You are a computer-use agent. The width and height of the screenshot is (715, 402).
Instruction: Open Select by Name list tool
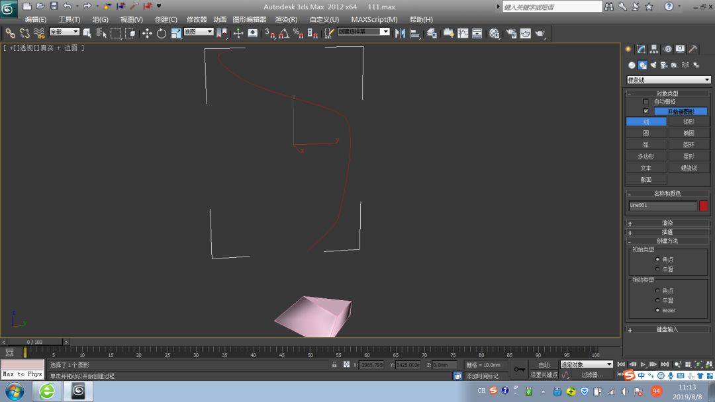click(x=101, y=33)
